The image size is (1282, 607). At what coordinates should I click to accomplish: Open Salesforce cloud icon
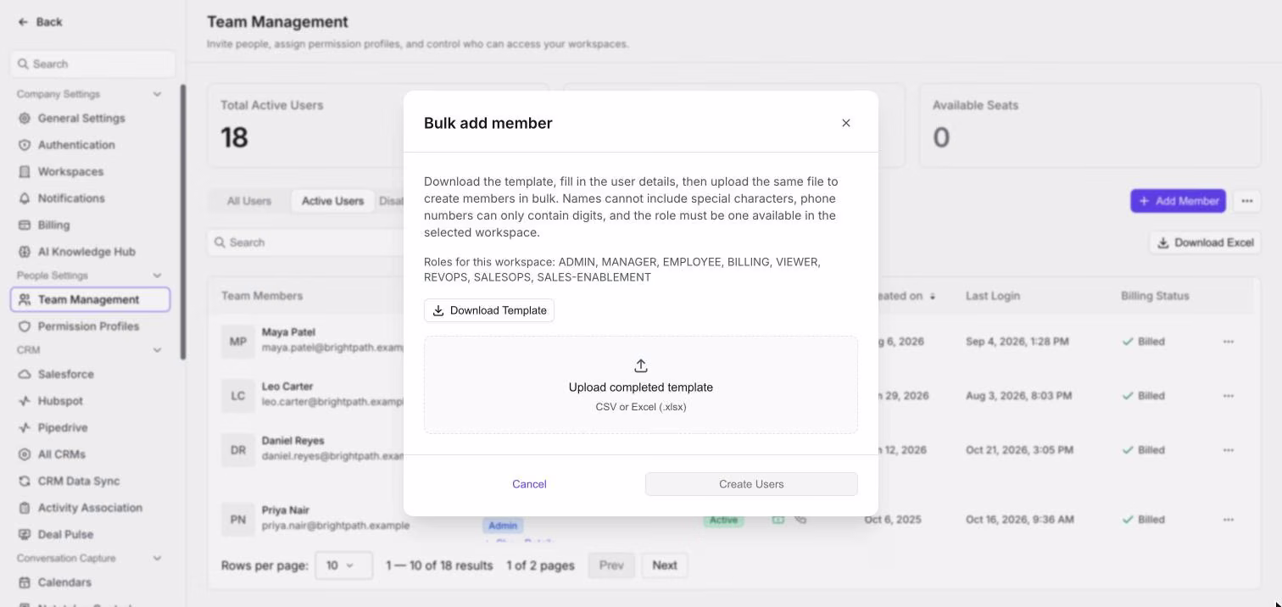tap(25, 375)
